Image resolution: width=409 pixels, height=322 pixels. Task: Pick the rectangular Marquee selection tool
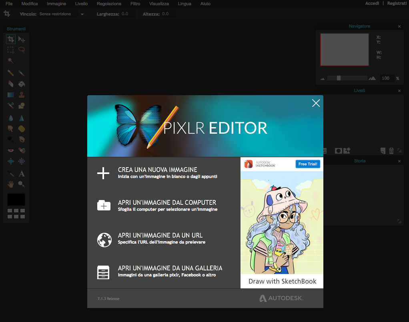(11, 50)
